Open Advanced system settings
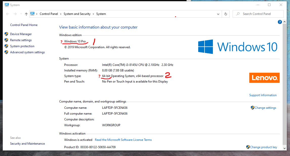 coord(27,52)
